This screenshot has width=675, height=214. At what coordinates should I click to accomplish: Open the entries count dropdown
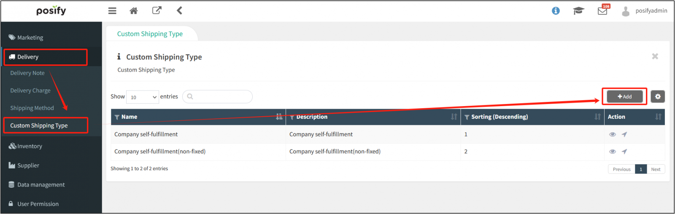pyautogui.click(x=143, y=97)
